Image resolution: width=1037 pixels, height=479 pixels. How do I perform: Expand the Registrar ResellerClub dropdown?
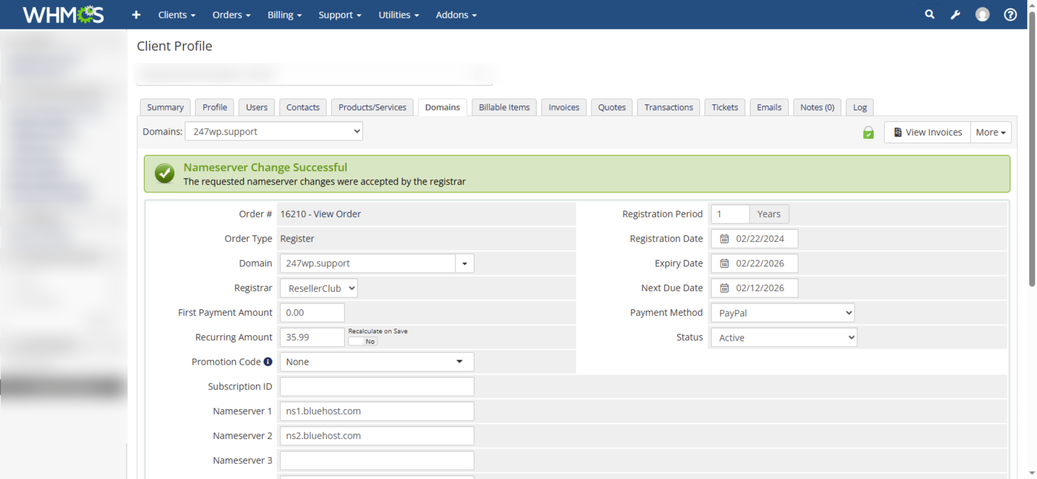pyautogui.click(x=319, y=288)
